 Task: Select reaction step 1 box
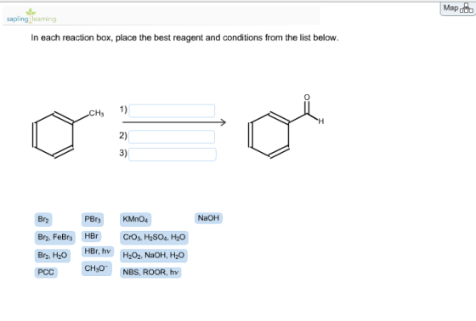click(172, 110)
